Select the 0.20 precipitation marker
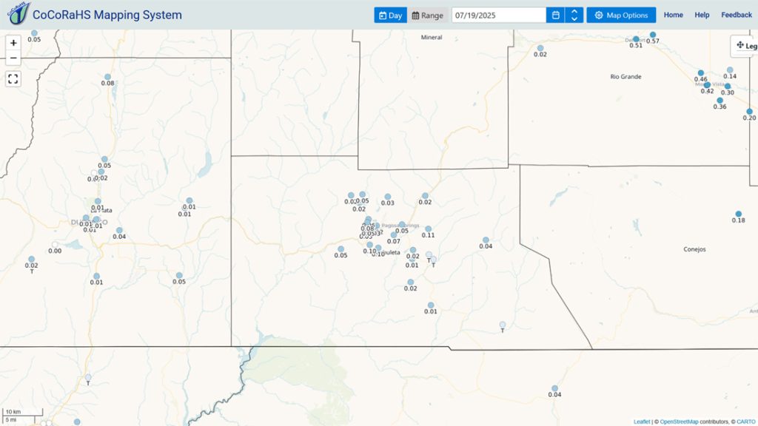This screenshot has height=426, width=758. click(749, 112)
